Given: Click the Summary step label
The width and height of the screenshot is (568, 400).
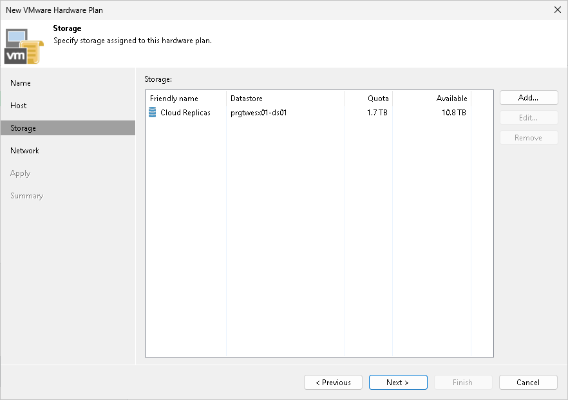Looking at the screenshot, I should pos(26,195).
